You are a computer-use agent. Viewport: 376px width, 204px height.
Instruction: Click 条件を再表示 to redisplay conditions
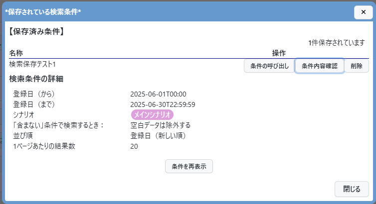click(189, 166)
